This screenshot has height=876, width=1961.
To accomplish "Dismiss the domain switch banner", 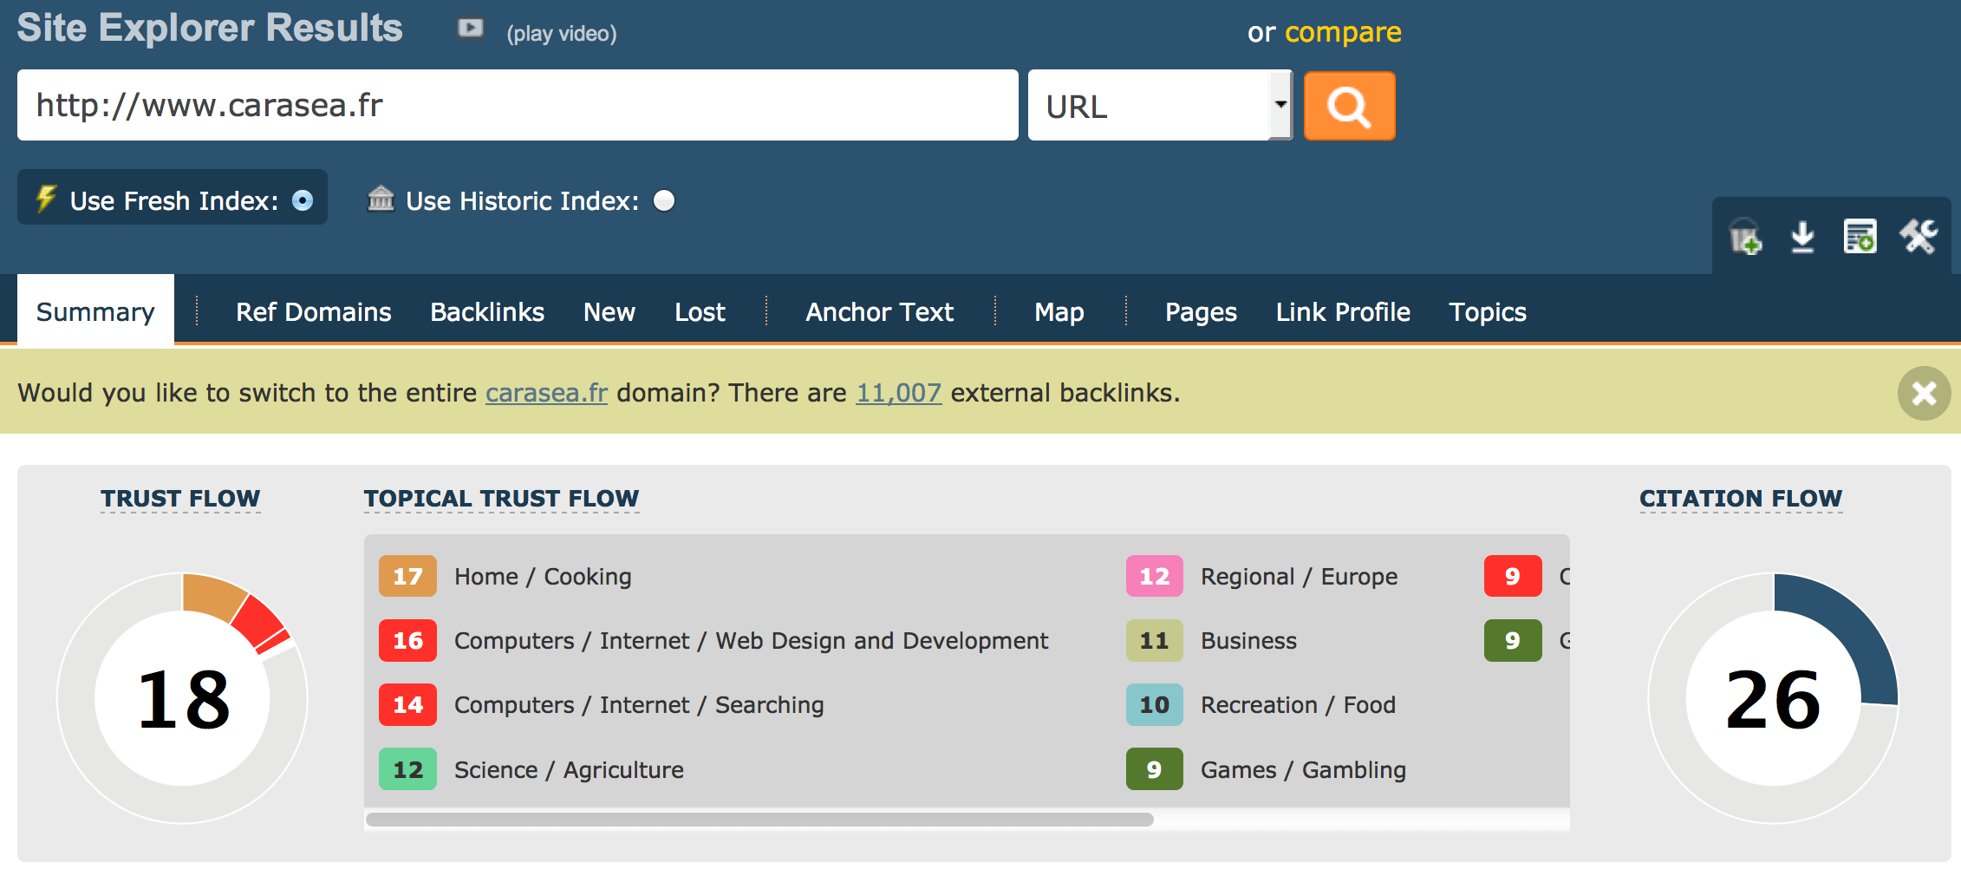I will point(1925,393).
